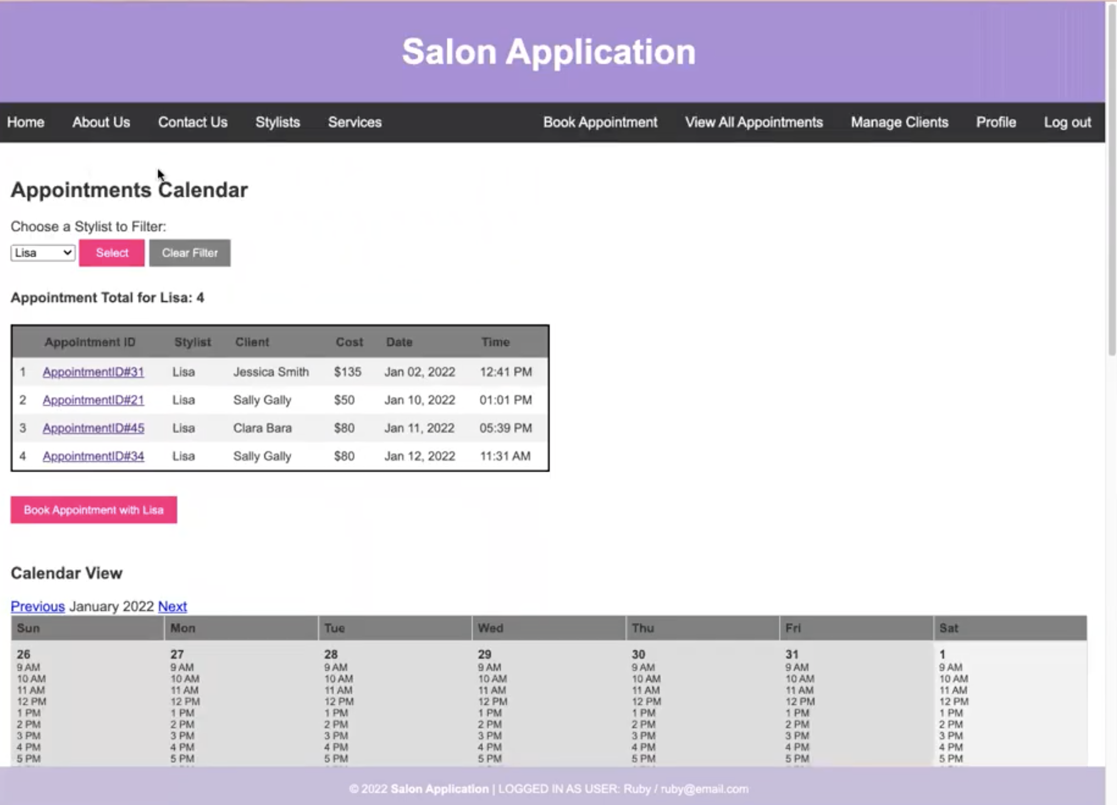Open AppointmentID#34 link
Screen dimensions: 1117x805
click(93, 456)
